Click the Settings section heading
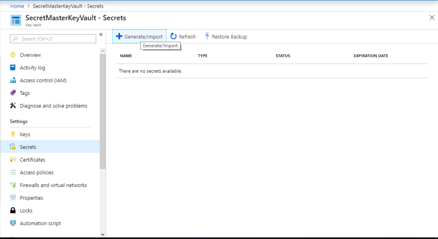This screenshot has height=239, width=438. [x=19, y=121]
